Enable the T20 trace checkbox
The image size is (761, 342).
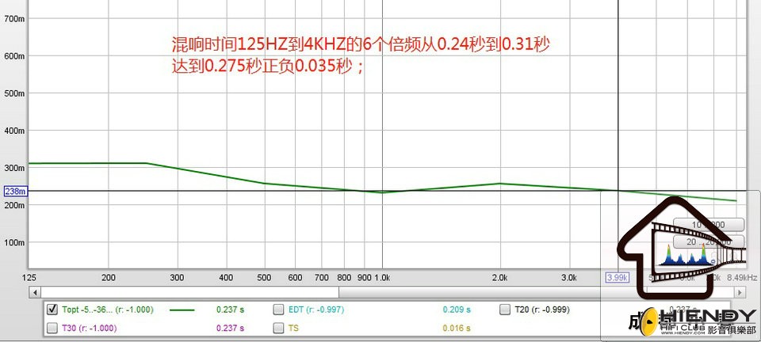point(505,309)
